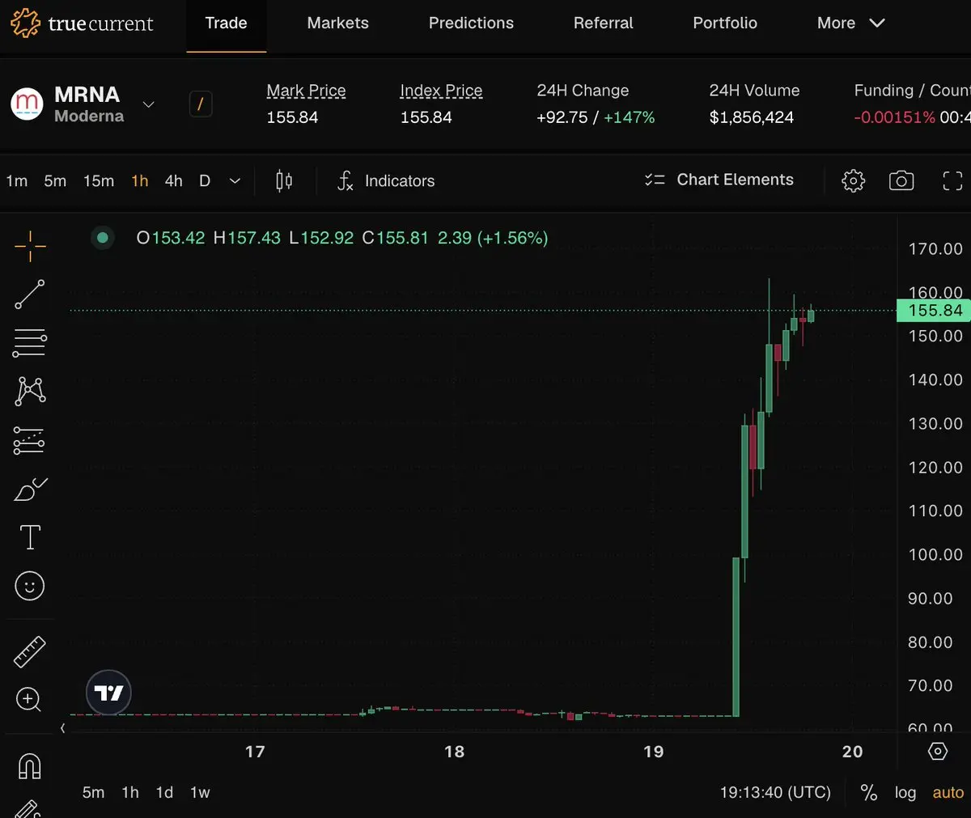The width and height of the screenshot is (971, 818).
Task: Open the Markets tab
Action: click(x=338, y=23)
